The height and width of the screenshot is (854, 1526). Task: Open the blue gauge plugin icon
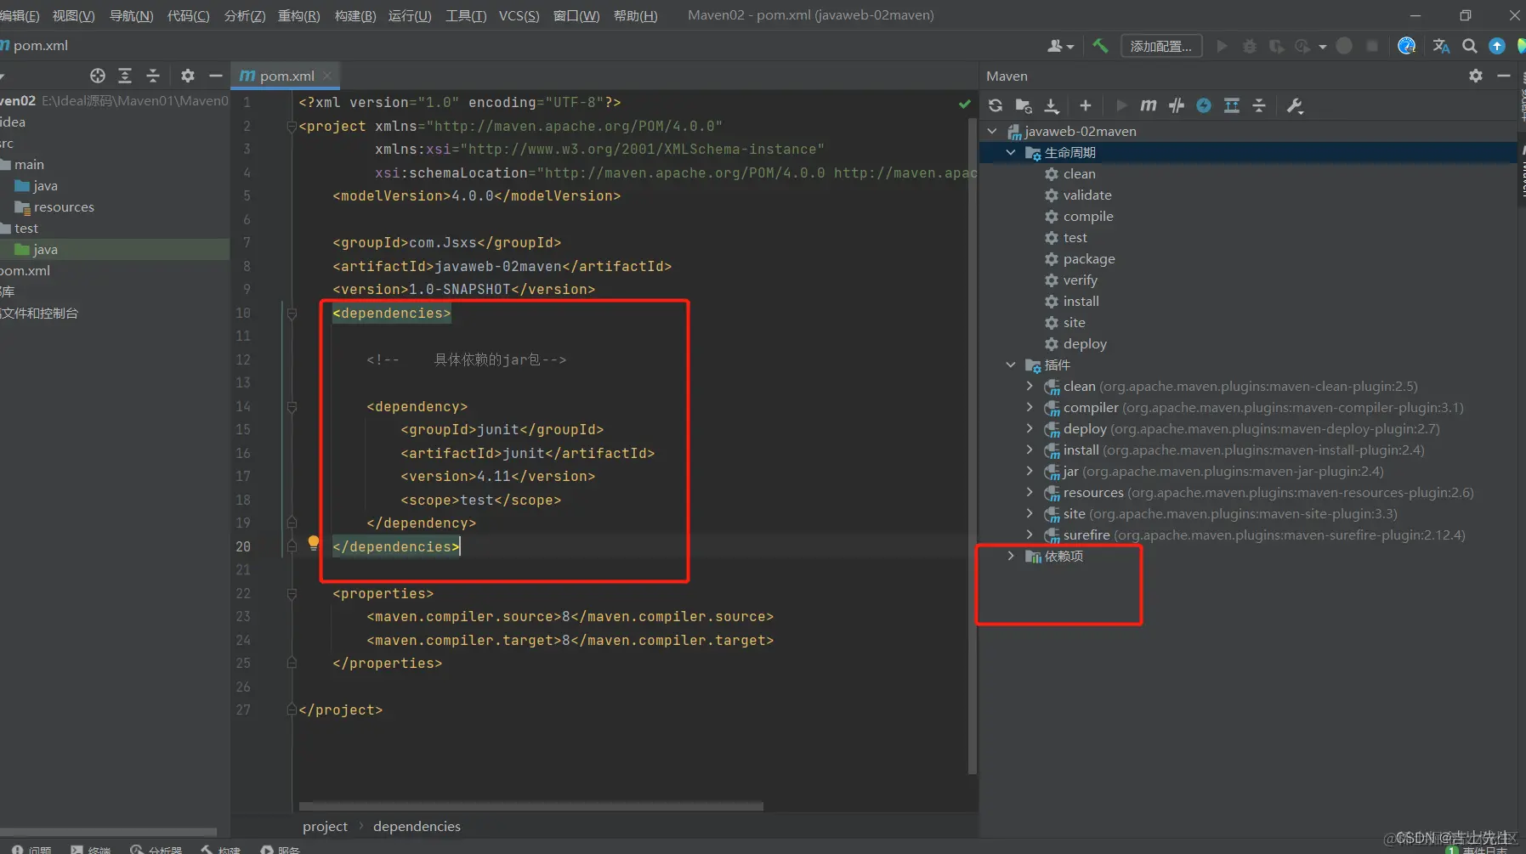pos(1407,46)
